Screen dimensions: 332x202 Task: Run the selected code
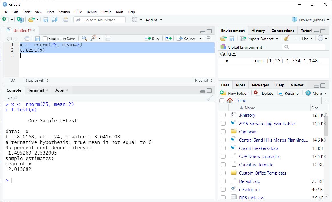[152, 38]
